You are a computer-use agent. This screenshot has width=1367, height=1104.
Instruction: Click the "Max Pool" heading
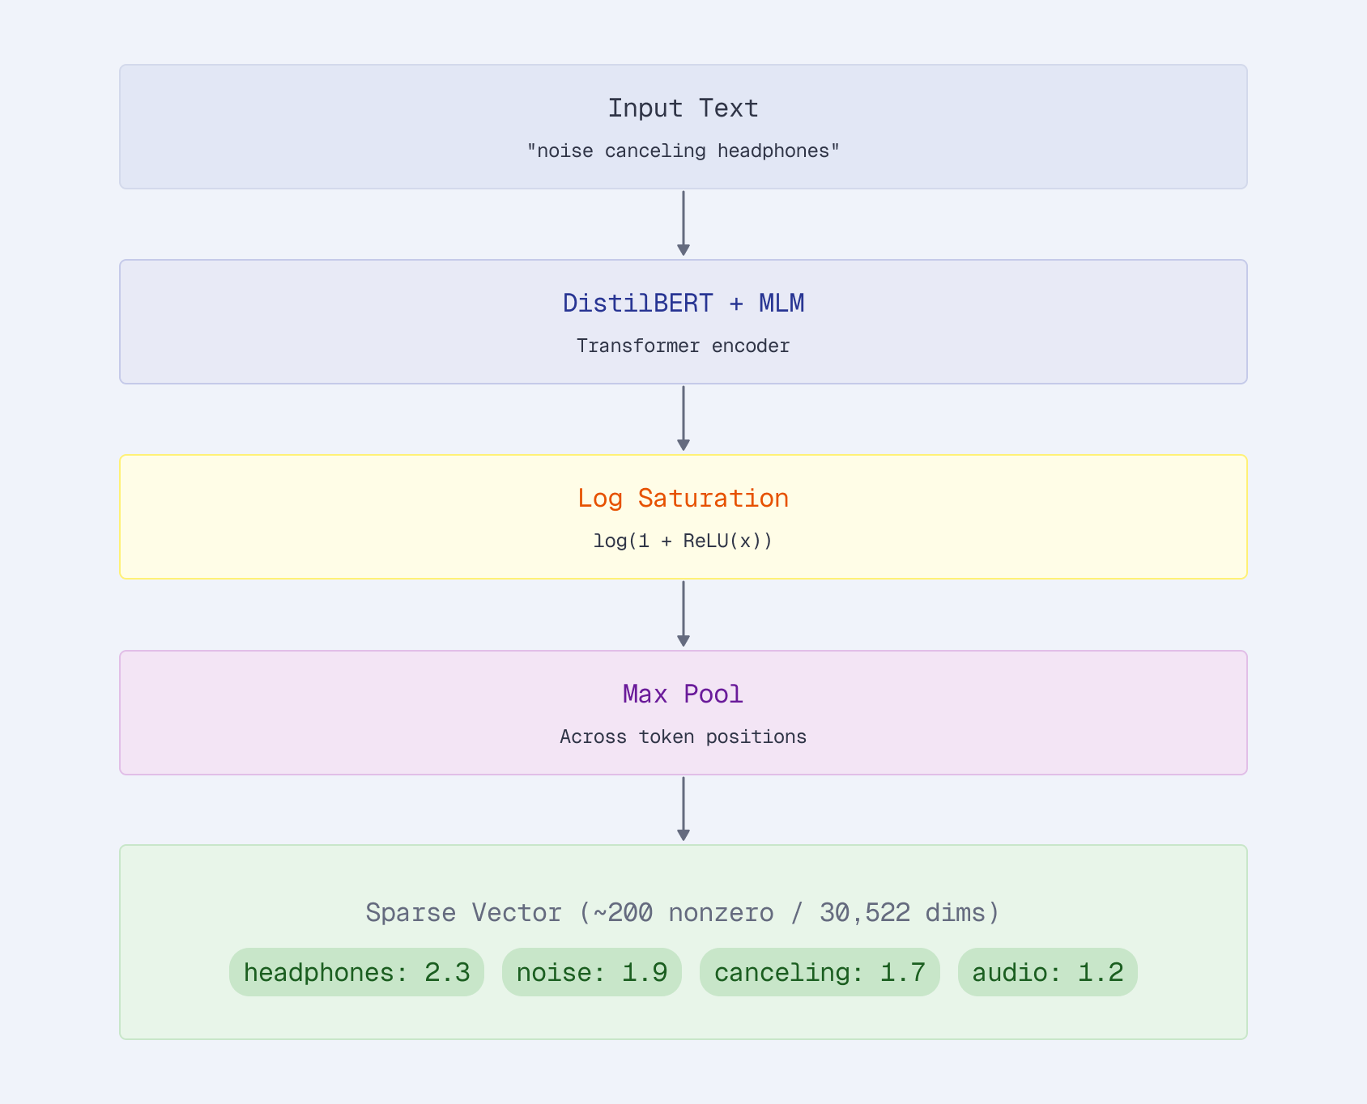(x=683, y=694)
